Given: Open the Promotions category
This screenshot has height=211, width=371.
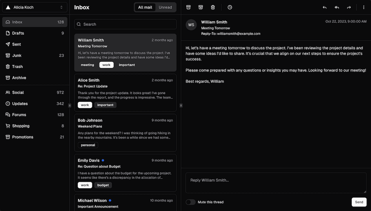Looking at the screenshot, I should 23,137.
